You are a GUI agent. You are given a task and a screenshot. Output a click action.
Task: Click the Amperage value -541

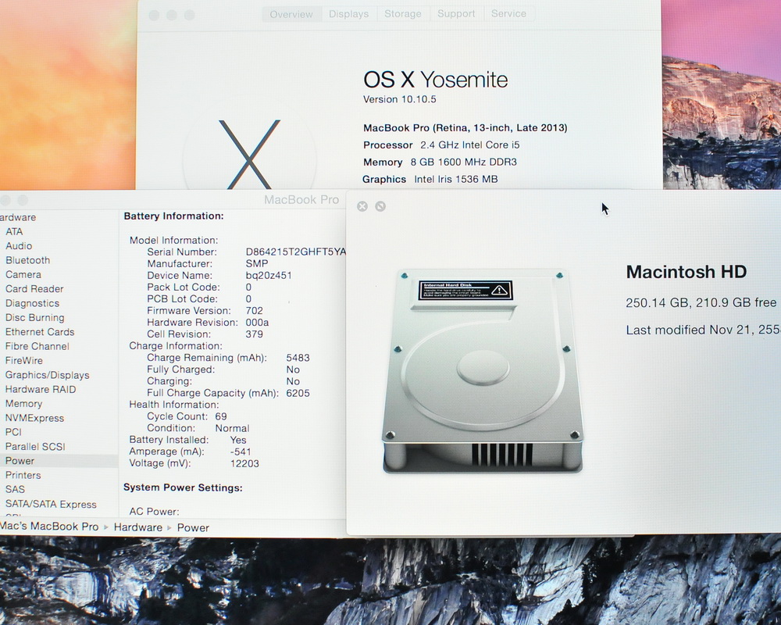pos(241,452)
